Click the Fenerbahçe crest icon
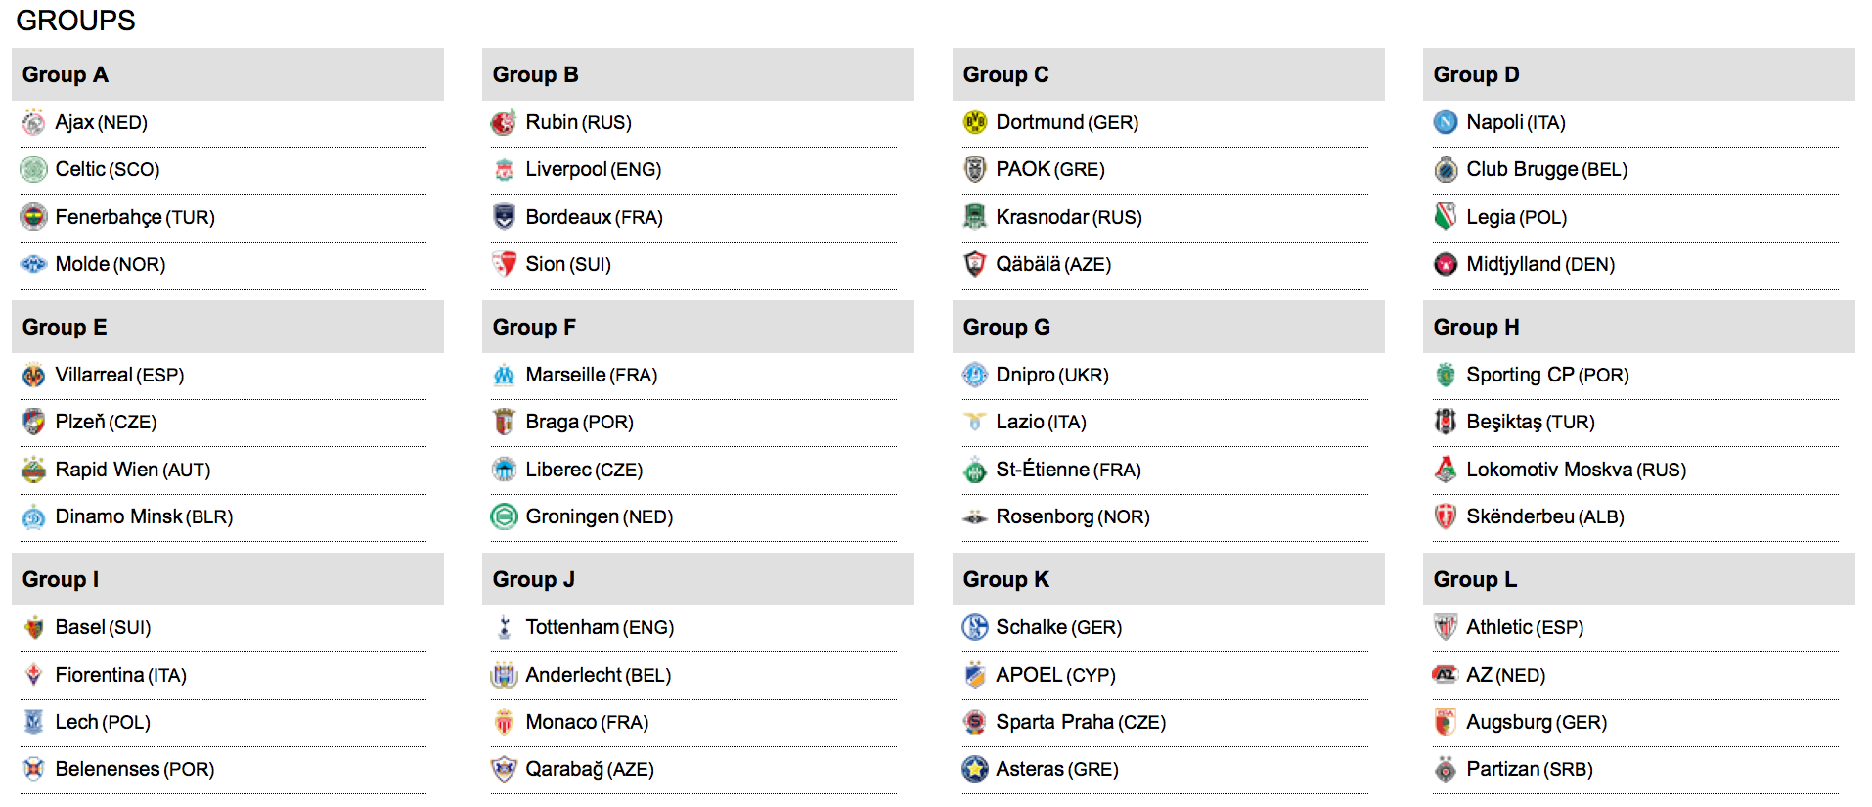 point(34,217)
